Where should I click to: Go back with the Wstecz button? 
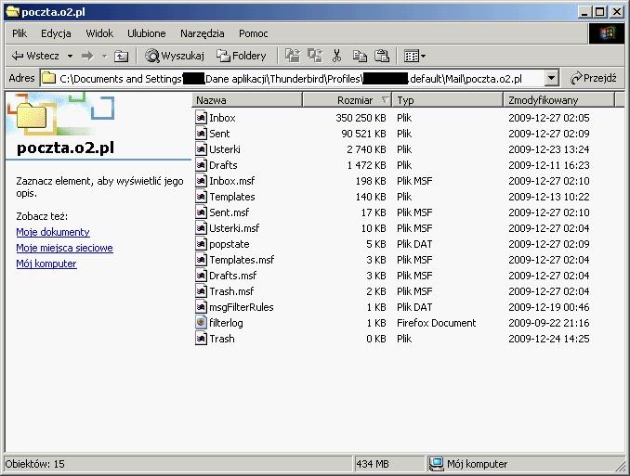point(35,56)
